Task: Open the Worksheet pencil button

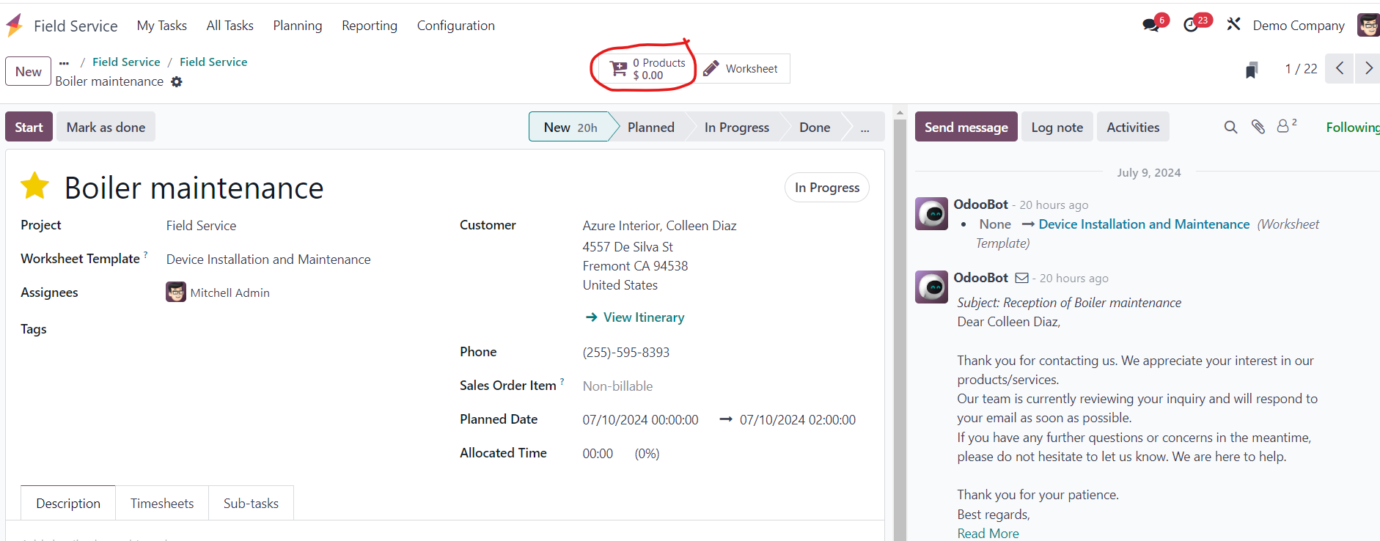Action: pyautogui.click(x=742, y=69)
